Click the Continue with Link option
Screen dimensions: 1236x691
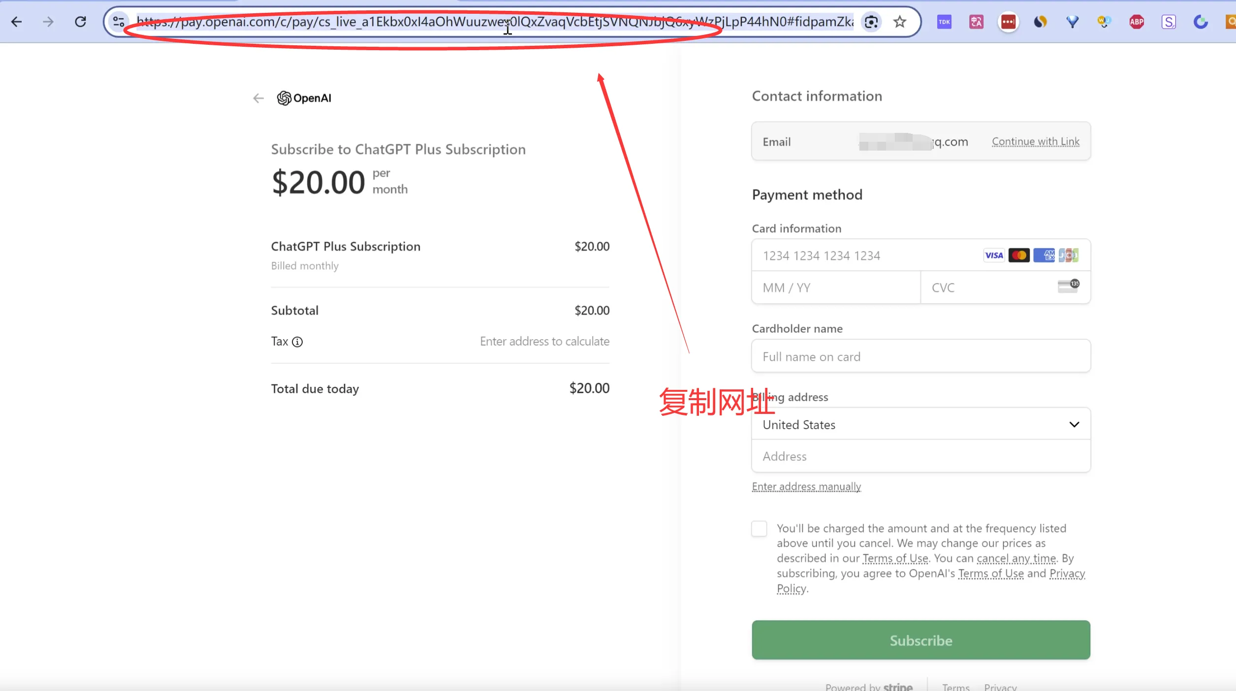[1035, 142]
